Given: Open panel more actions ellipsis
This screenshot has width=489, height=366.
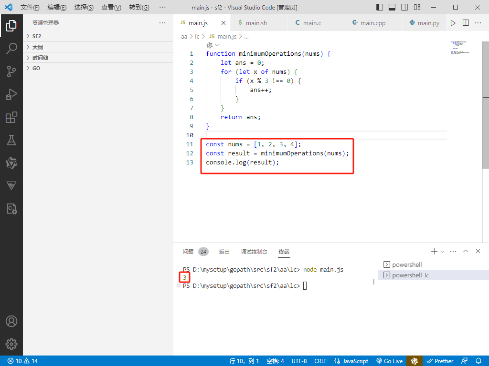Looking at the screenshot, I should pos(453,252).
